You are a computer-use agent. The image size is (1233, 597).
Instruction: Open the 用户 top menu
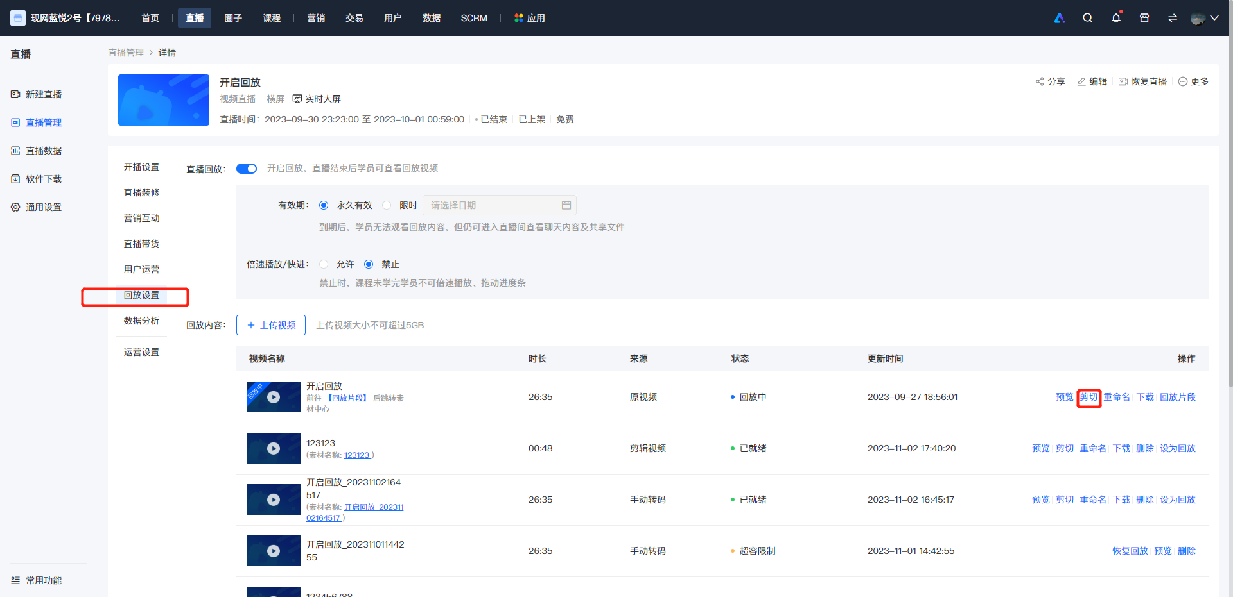point(393,18)
